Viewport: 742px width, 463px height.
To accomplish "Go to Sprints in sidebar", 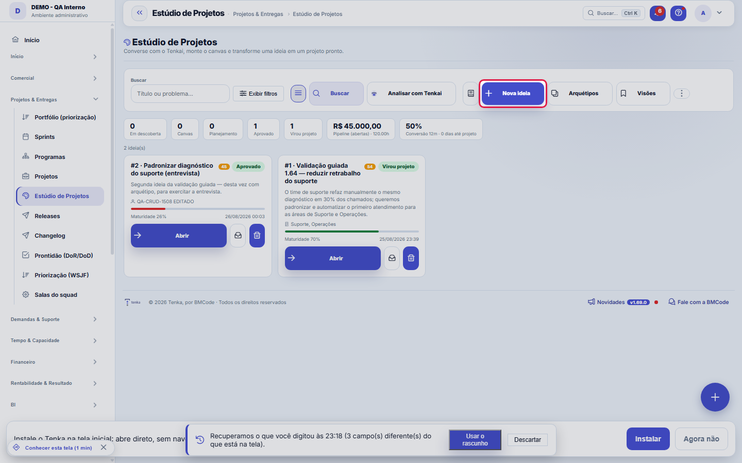I will (x=60, y=137).
